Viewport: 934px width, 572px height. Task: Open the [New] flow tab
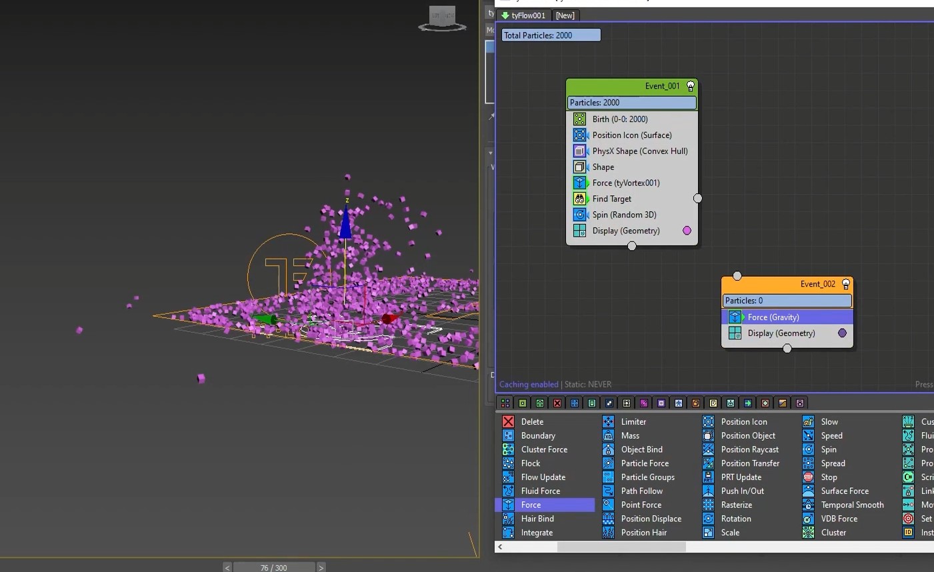click(x=565, y=15)
